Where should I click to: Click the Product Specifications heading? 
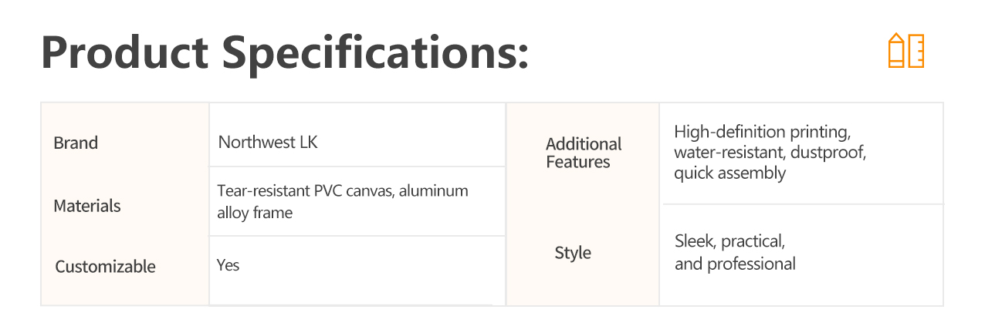[285, 53]
